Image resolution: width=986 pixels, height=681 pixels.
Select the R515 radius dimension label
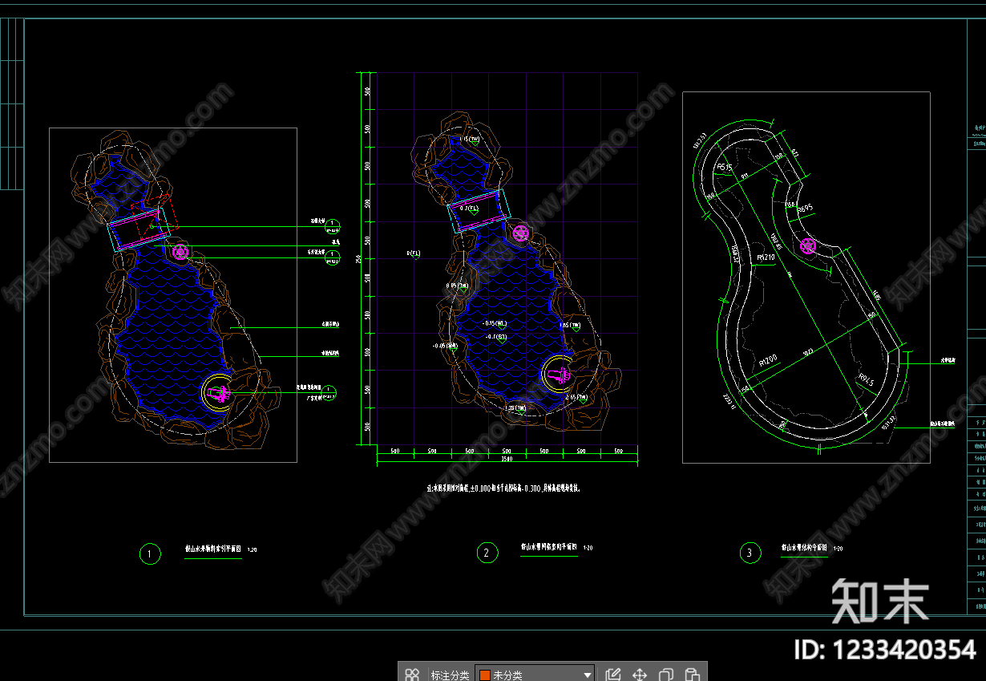pos(725,167)
